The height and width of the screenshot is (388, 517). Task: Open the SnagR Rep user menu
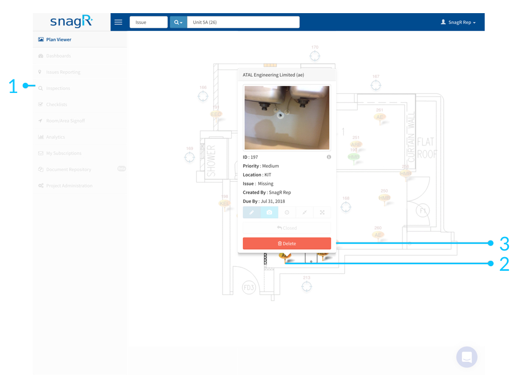point(458,22)
